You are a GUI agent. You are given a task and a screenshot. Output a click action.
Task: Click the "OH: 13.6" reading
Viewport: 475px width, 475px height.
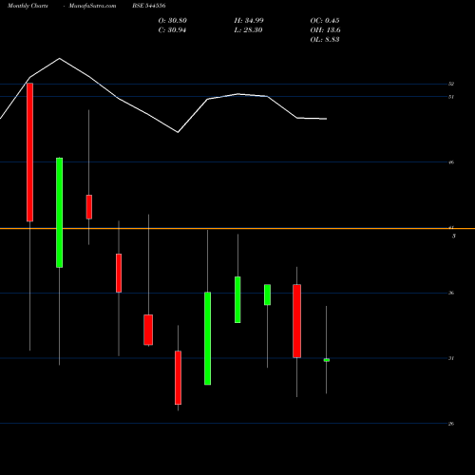point(326,30)
